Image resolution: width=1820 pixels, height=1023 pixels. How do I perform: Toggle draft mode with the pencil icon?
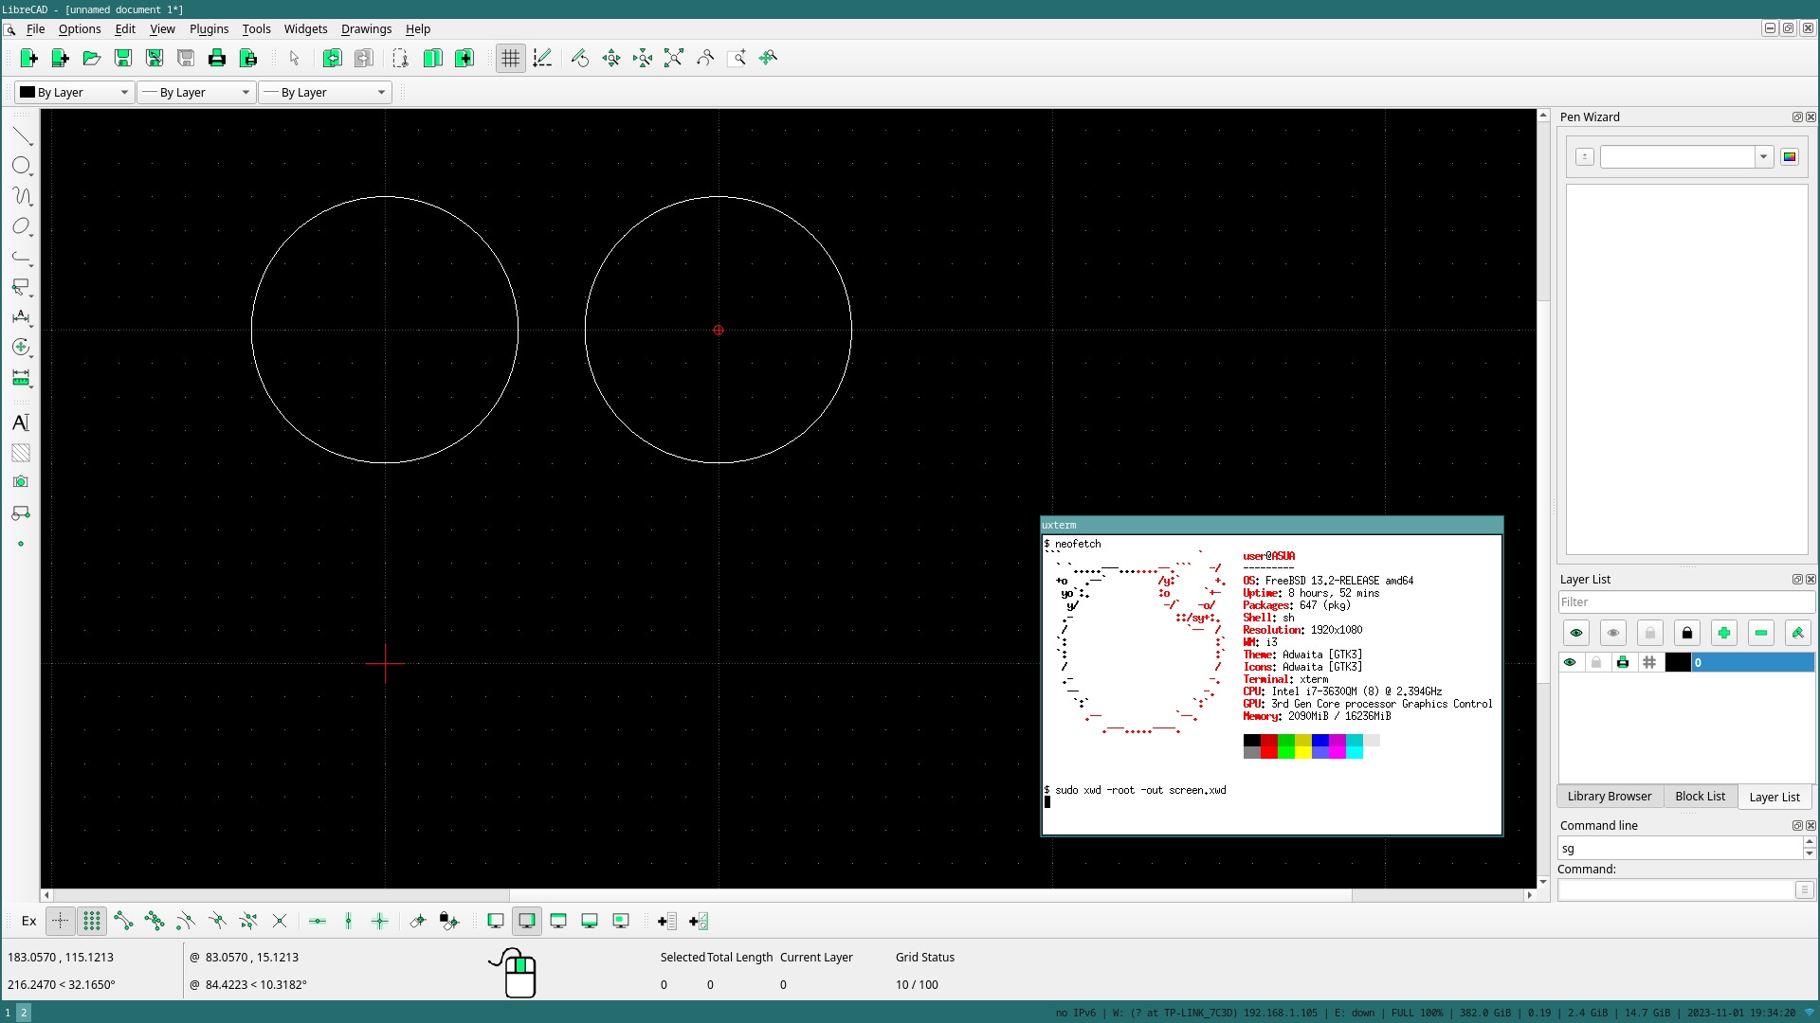pos(542,59)
